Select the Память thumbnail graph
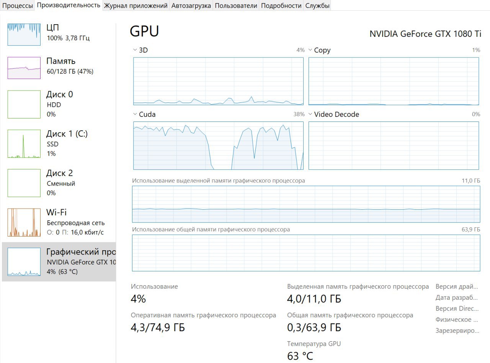Viewport: 490px width, 363px height. [x=24, y=68]
